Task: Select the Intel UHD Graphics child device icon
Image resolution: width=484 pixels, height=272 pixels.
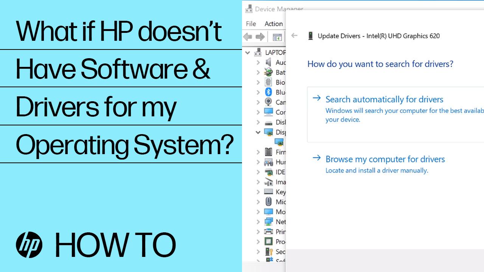Action: (x=279, y=142)
